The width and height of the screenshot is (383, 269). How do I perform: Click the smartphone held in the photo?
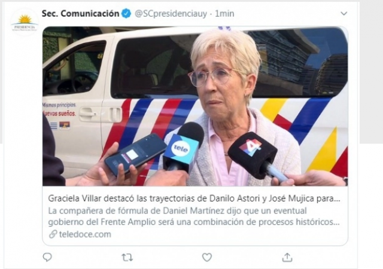click(135, 154)
